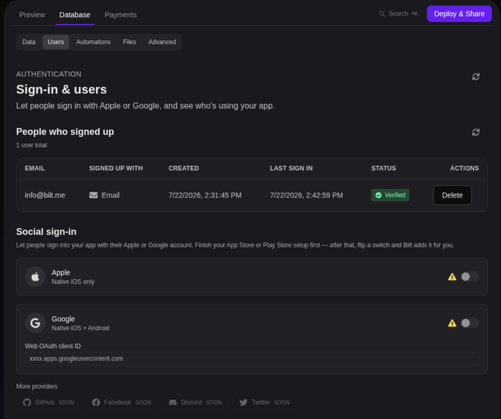The image size is (501, 419).
Task: Click the Verified status badge
Action: [390, 195]
